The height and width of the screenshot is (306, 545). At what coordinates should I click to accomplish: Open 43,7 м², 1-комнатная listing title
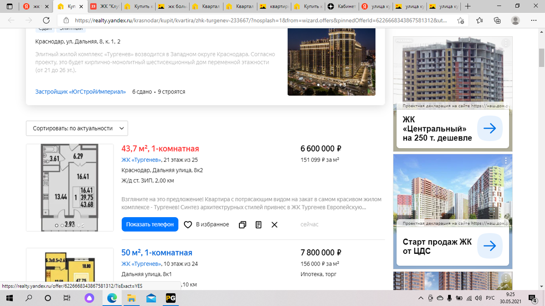(160, 149)
